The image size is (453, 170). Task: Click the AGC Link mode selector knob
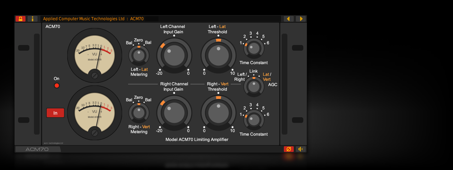tap(254, 86)
